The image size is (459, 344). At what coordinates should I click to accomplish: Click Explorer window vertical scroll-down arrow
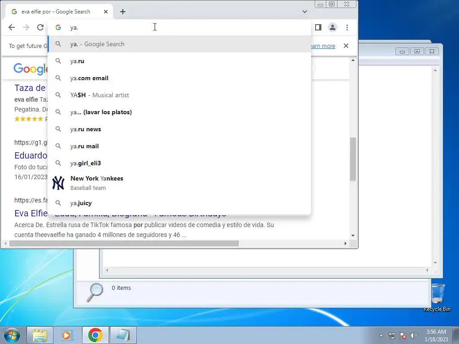pyautogui.click(x=435, y=262)
